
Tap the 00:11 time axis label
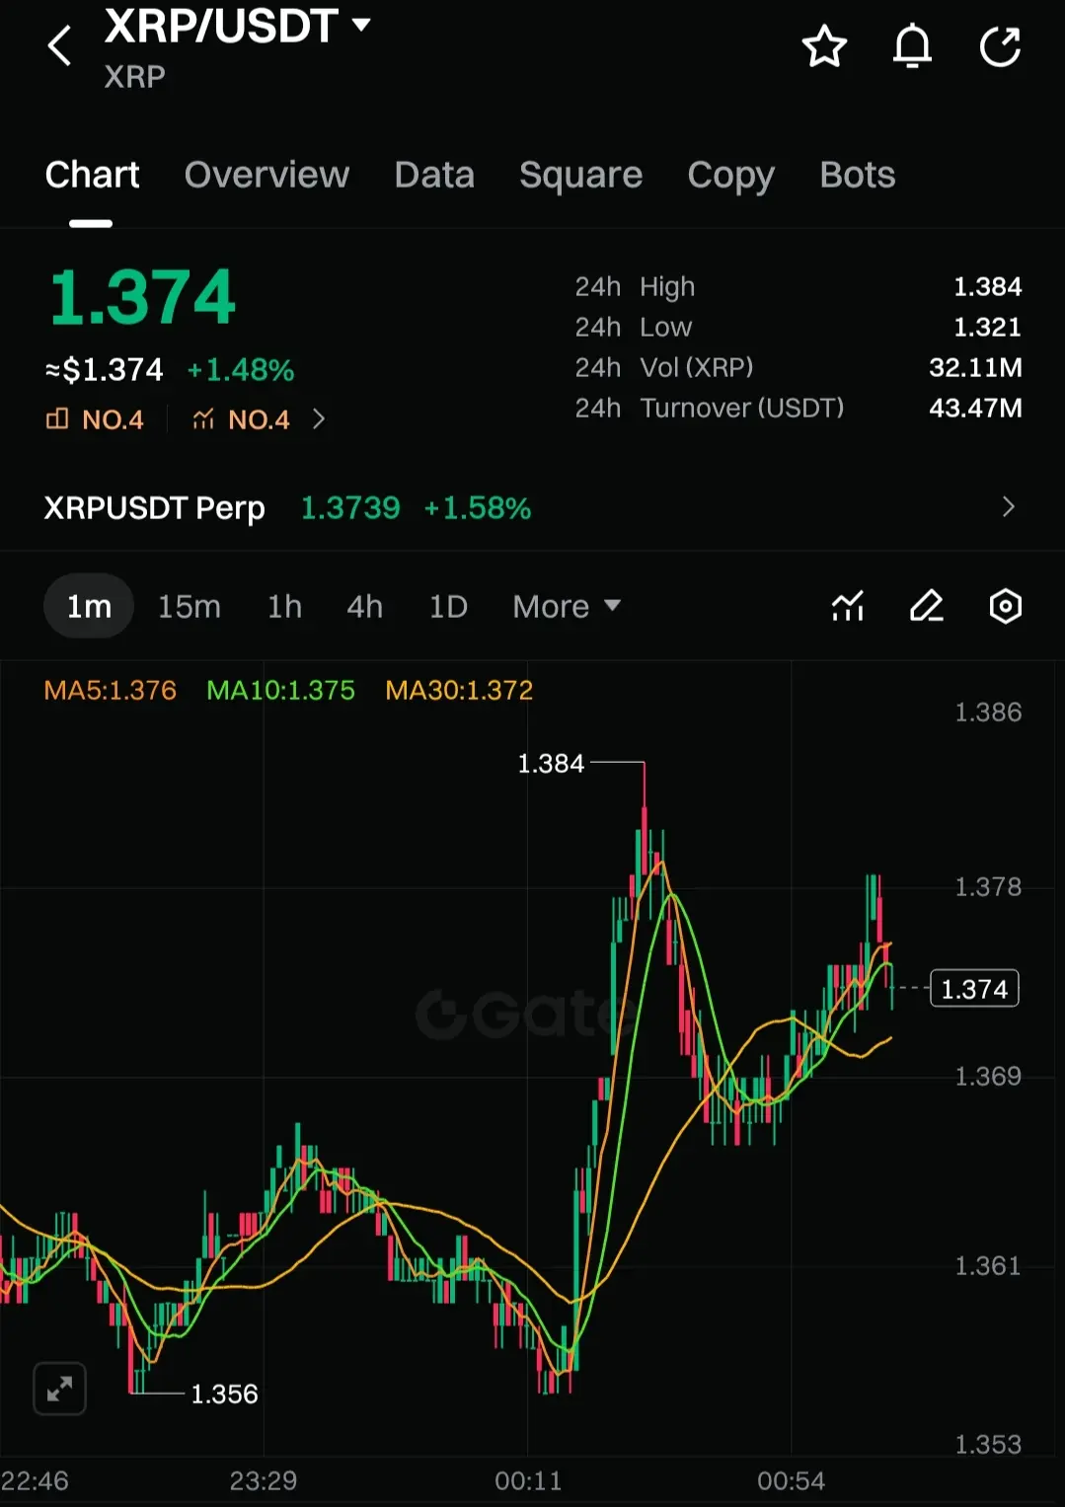[528, 1480]
